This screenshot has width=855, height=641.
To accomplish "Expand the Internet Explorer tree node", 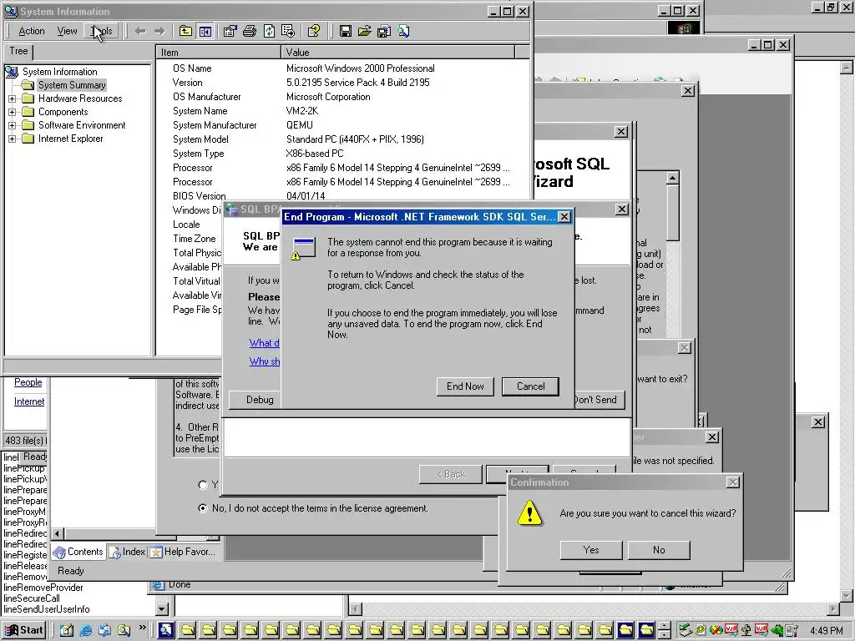I will pos(12,139).
